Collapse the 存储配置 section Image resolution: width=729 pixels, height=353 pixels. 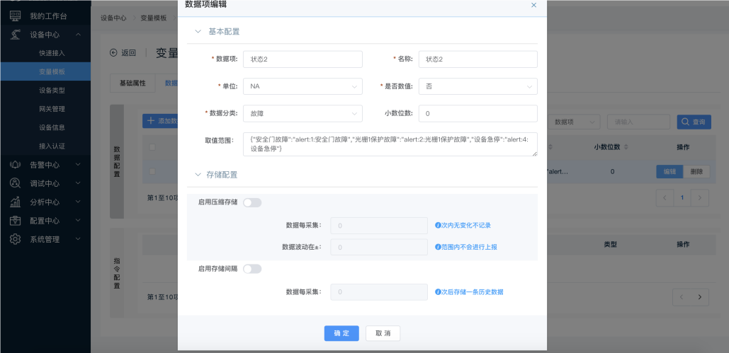click(x=198, y=174)
